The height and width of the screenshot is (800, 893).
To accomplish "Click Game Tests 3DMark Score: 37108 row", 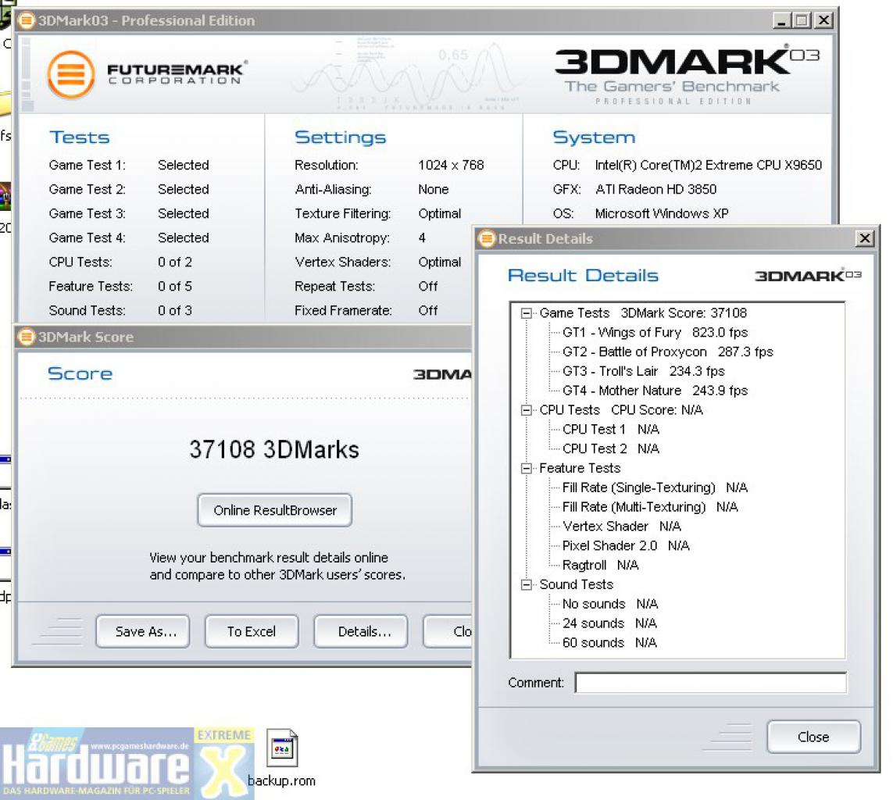I will coord(643,313).
